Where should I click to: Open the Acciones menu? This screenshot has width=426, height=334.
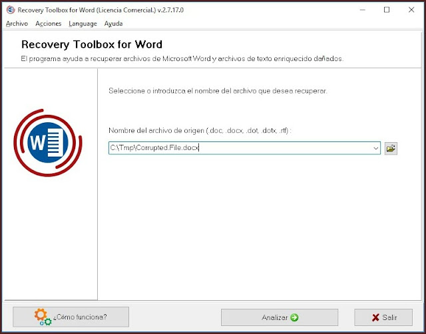(49, 24)
